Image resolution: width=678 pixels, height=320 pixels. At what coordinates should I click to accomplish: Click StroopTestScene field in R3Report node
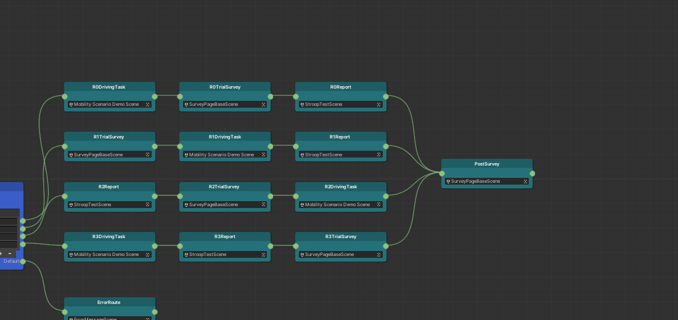pos(225,255)
